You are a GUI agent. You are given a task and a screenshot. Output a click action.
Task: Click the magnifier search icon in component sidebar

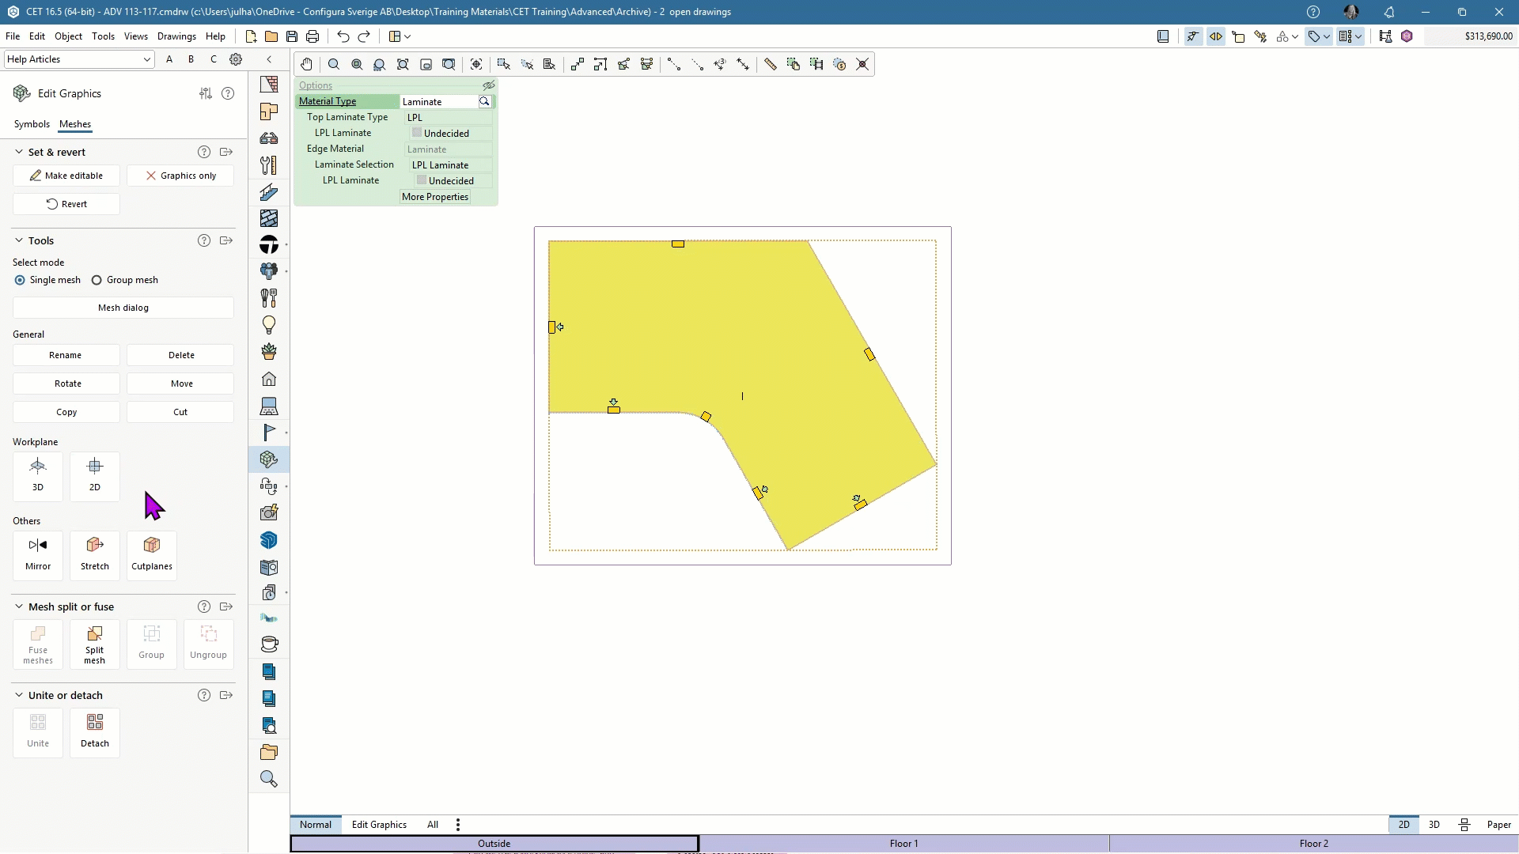269,779
